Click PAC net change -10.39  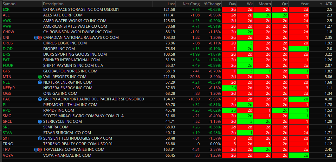(194, 99)
